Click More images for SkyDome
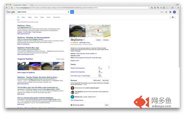 [x=26, y=72]
